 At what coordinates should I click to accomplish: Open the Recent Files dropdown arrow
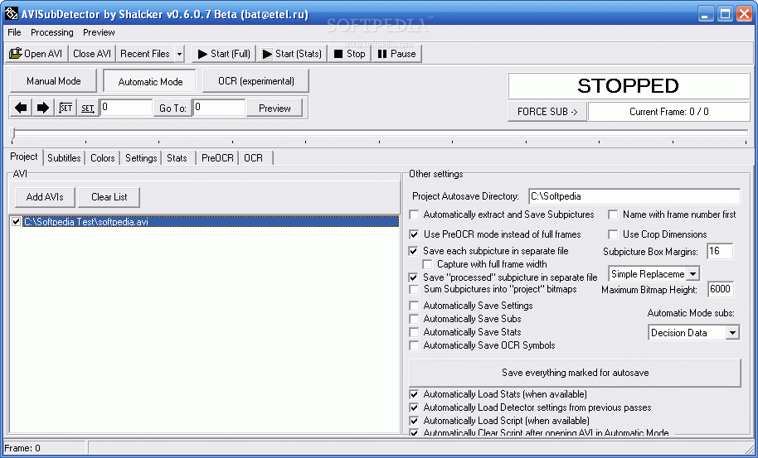(179, 54)
